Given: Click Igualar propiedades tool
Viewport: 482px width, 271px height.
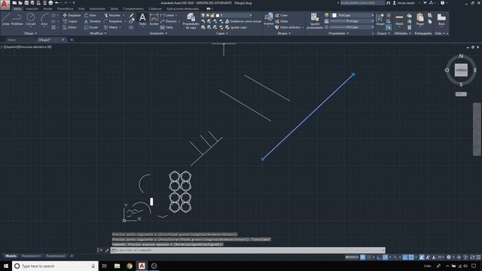Looking at the screenshot, I should 315,20.
